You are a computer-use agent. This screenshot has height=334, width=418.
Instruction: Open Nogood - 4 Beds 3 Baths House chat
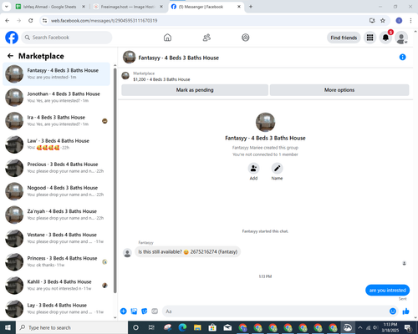pos(56,191)
